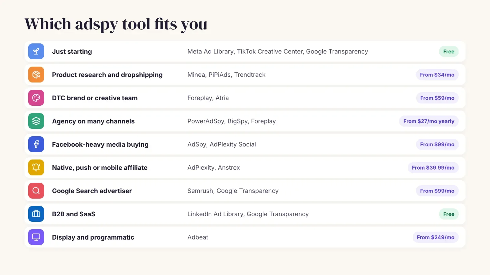Click the From $249/mo price badge
This screenshot has height=275, width=490.
pyautogui.click(x=435, y=237)
